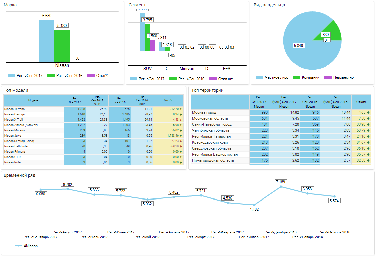Image resolution: width=375 pixels, height=265 pixels.
Task: Click the down arrow in Nissan Pathfinder row
Action: pyautogui.click(x=181, y=146)
